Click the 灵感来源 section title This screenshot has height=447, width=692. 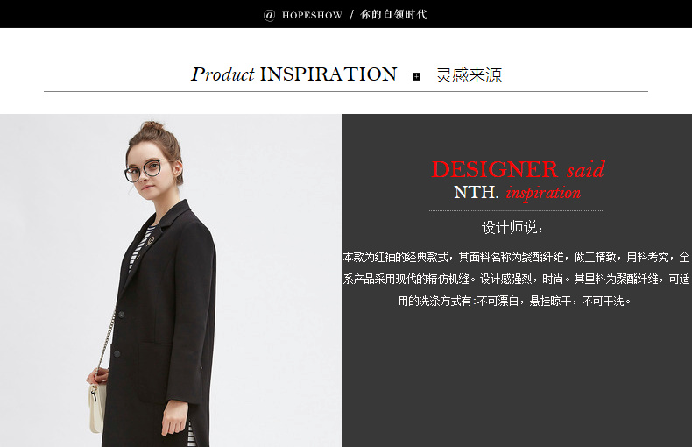469,75
